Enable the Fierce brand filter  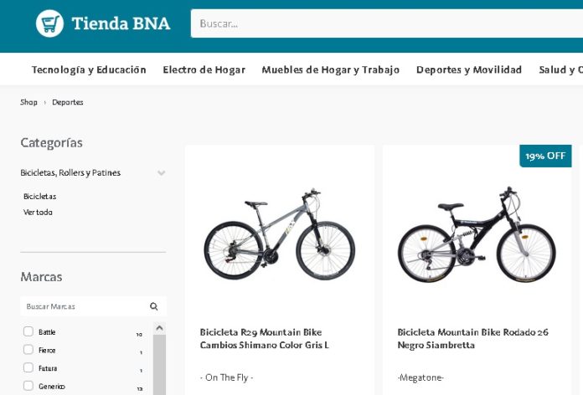(28, 350)
